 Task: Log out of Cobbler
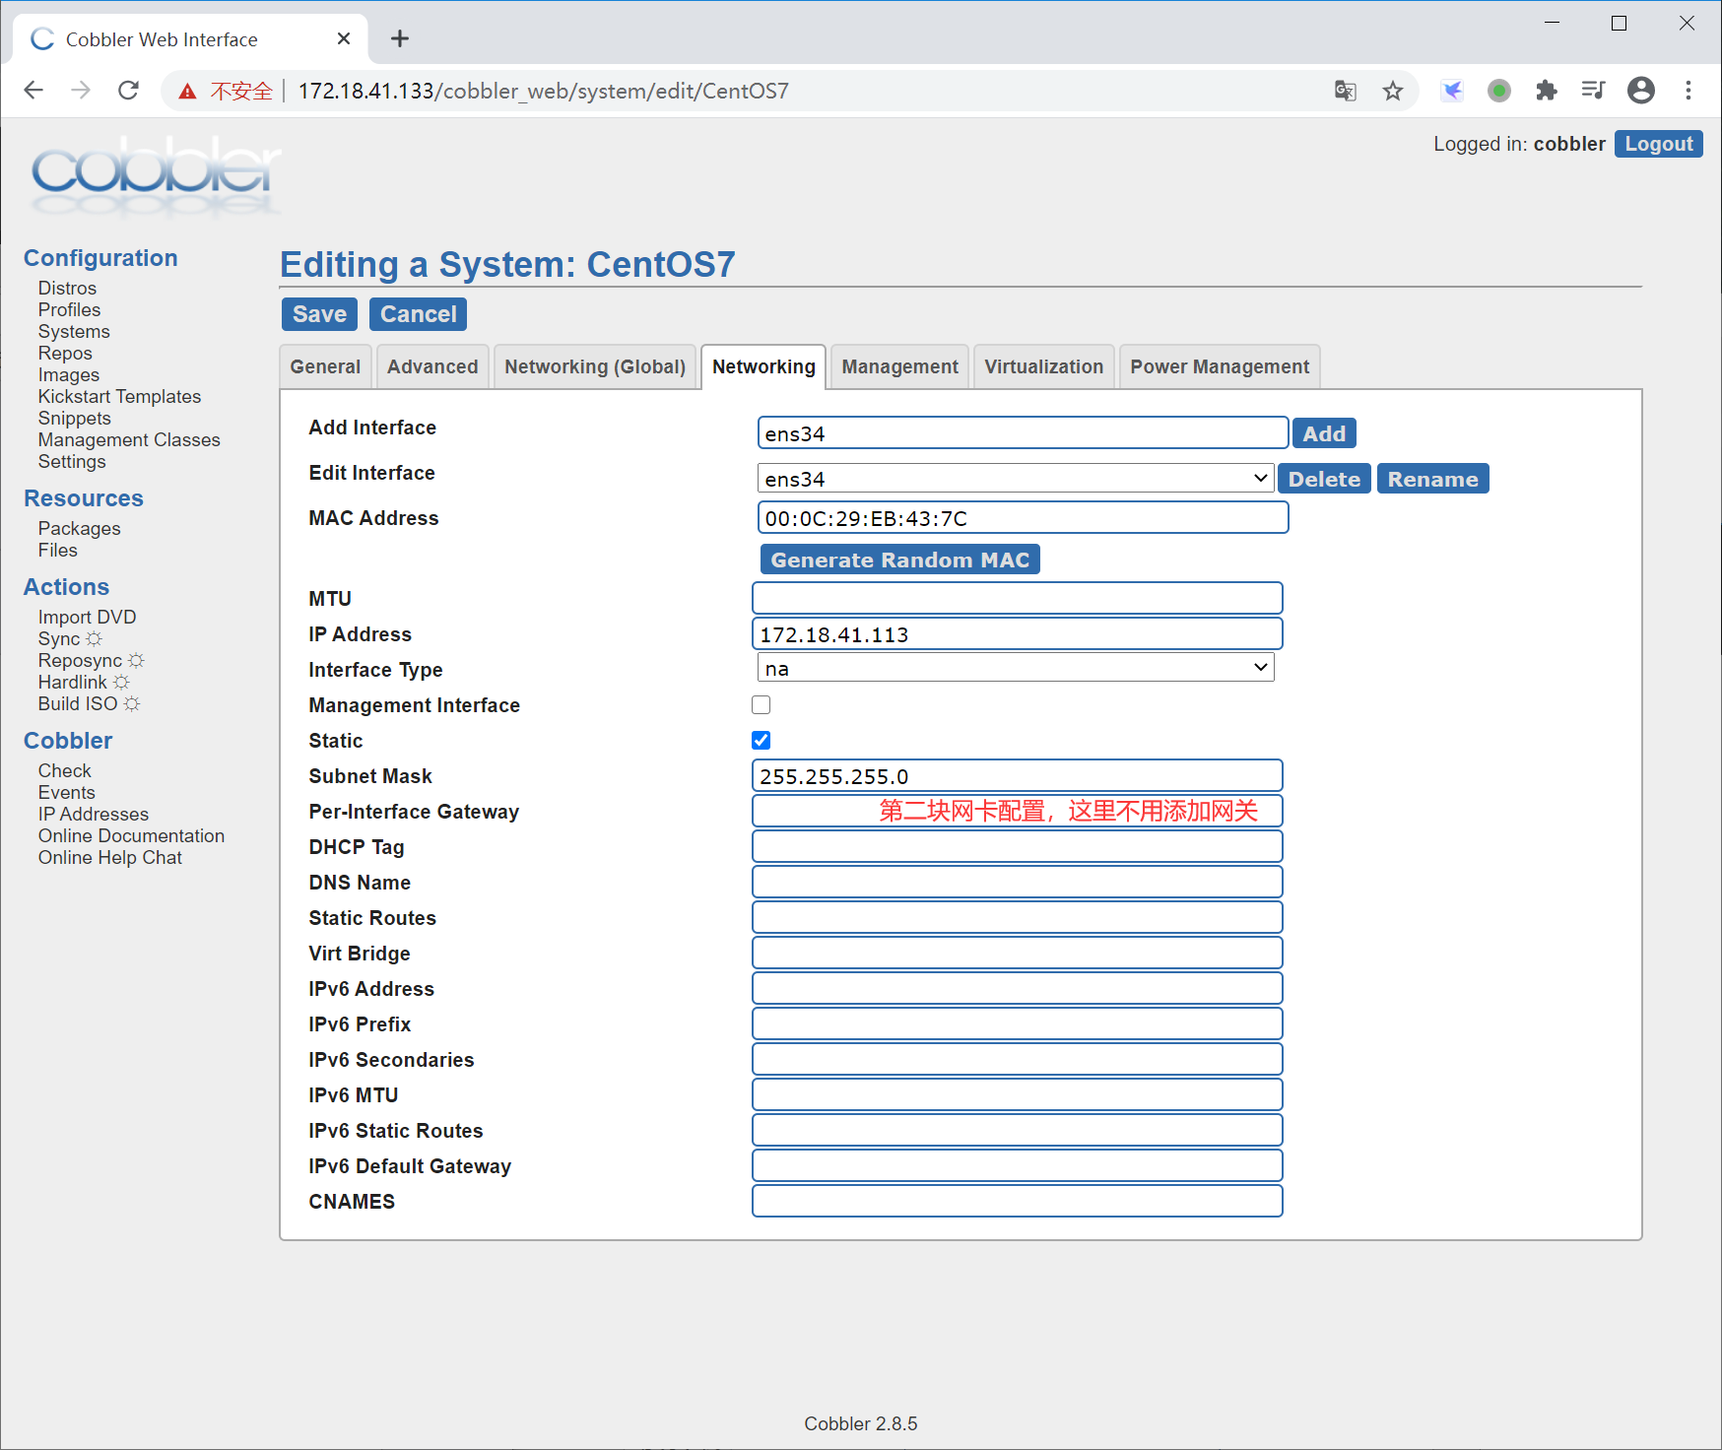pyautogui.click(x=1659, y=144)
